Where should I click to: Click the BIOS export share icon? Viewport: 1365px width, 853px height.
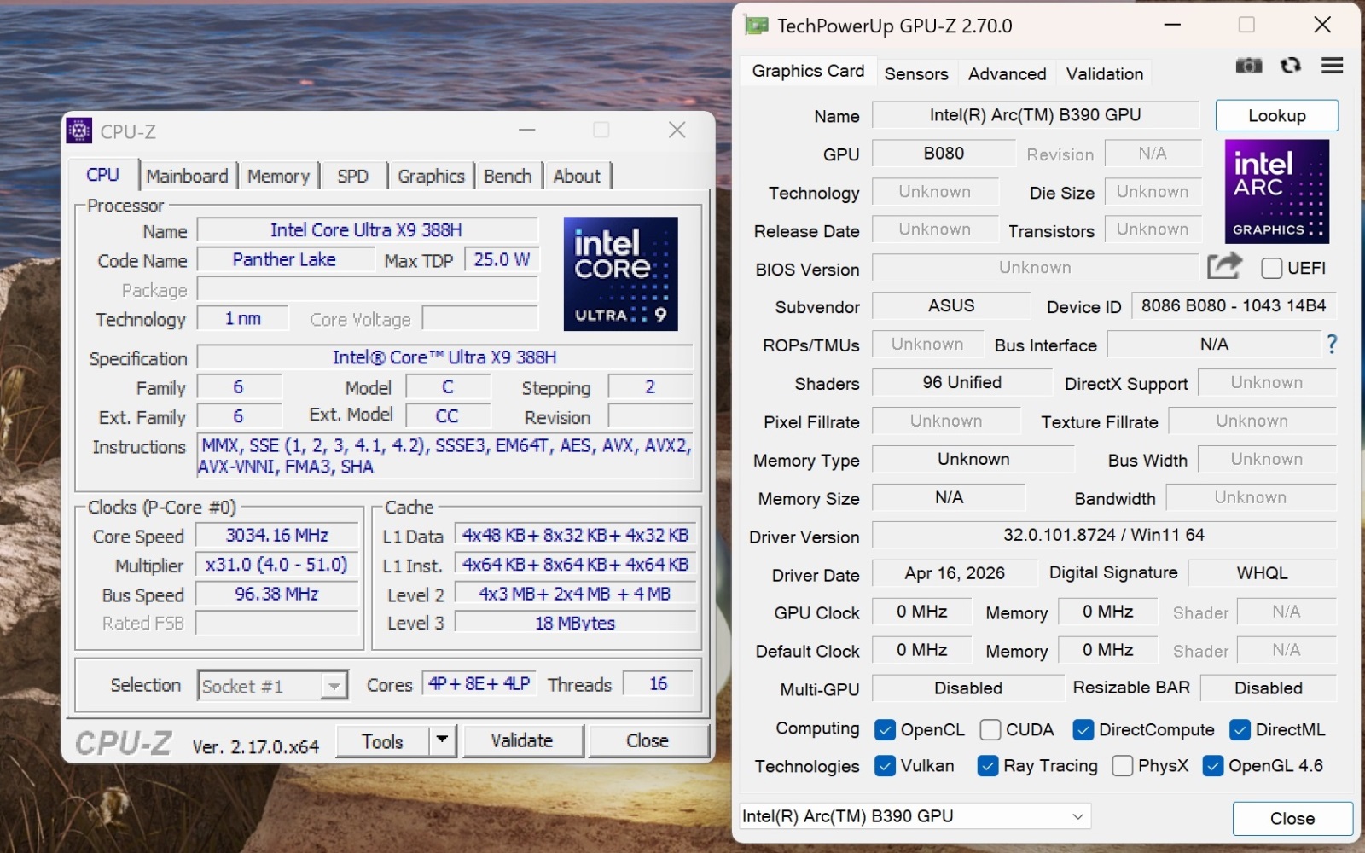(1224, 267)
